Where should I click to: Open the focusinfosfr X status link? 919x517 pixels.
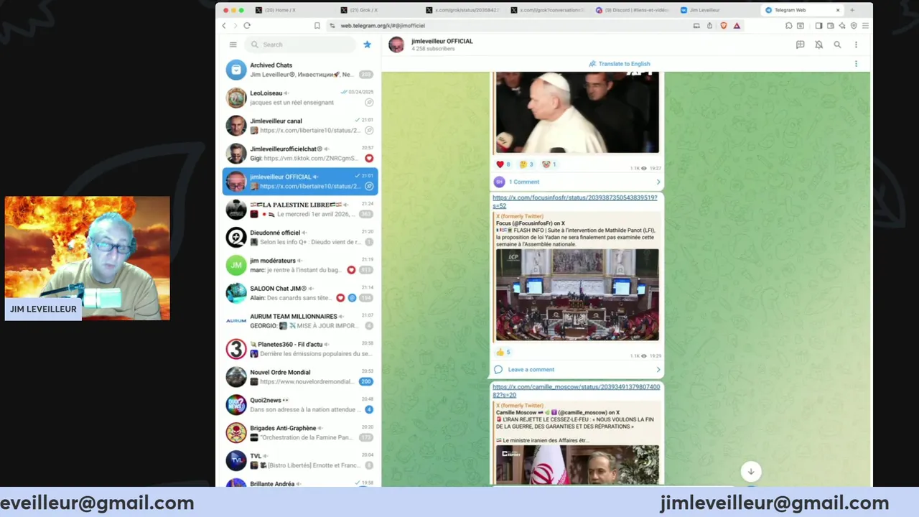pyautogui.click(x=574, y=202)
